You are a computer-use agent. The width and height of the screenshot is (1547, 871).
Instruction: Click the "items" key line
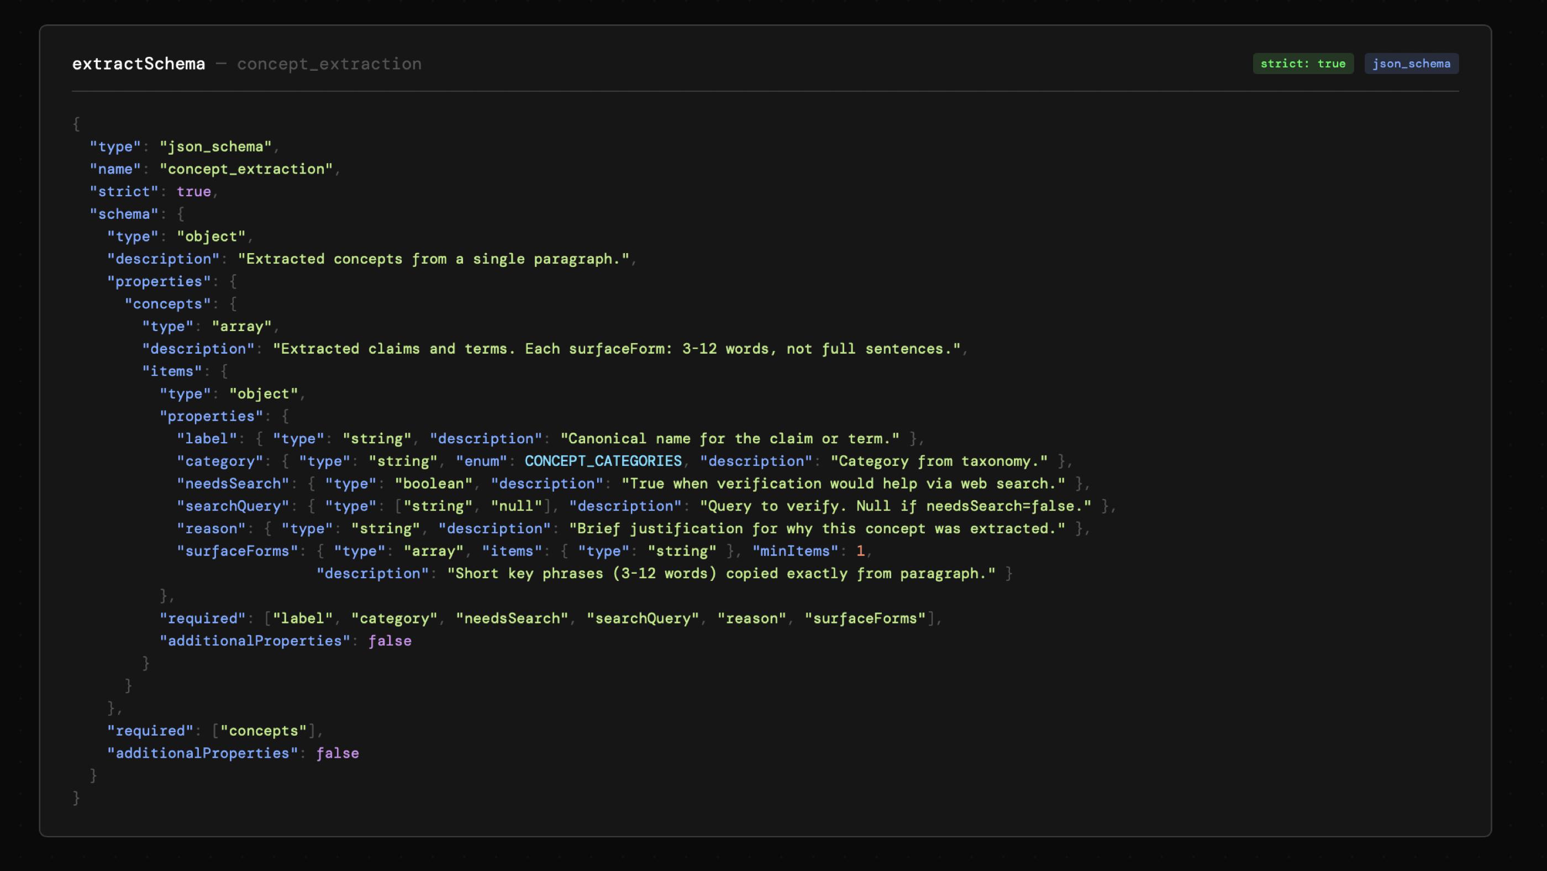pos(172,371)
